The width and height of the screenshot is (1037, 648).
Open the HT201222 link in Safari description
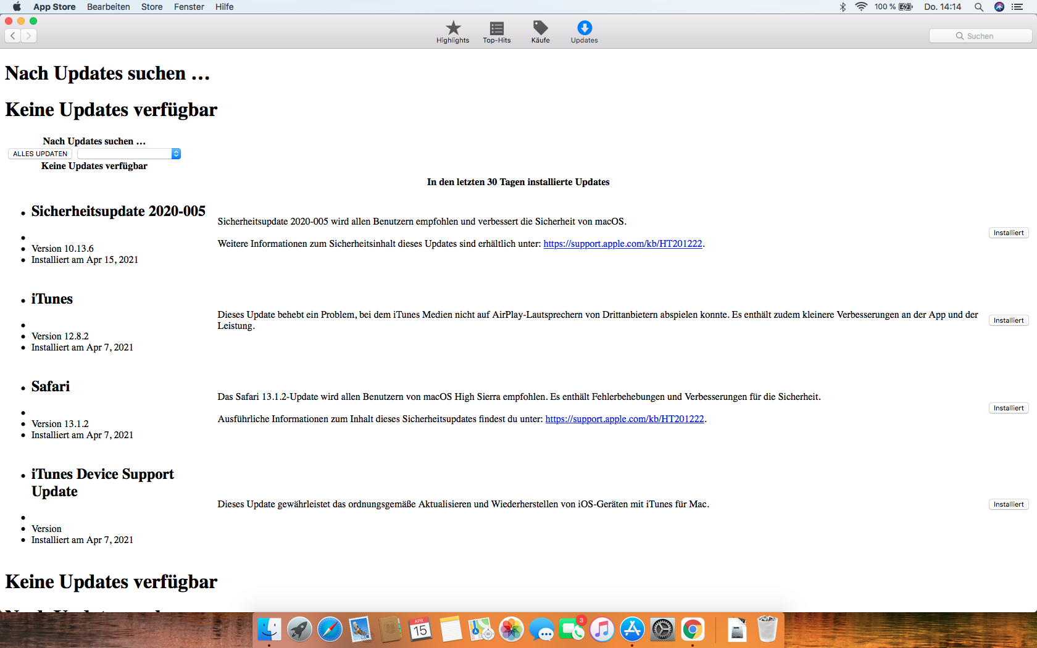[x=625, y=419]
